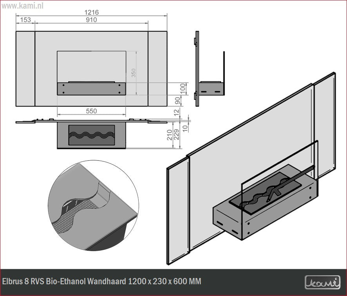Click the 1216 overall width dimension
The image size is (347, 296).
pyautogui.click(x=91, y=12)
